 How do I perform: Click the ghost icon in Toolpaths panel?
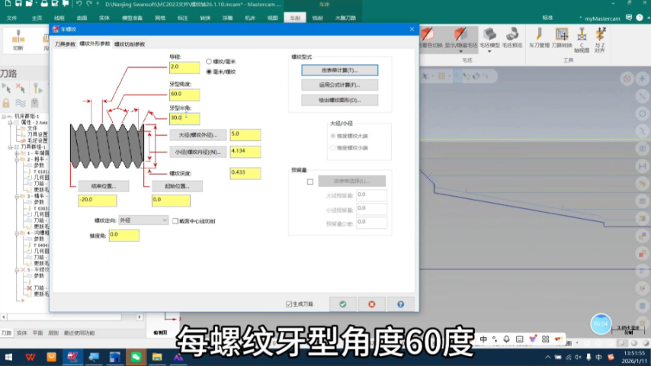(35, 102)
